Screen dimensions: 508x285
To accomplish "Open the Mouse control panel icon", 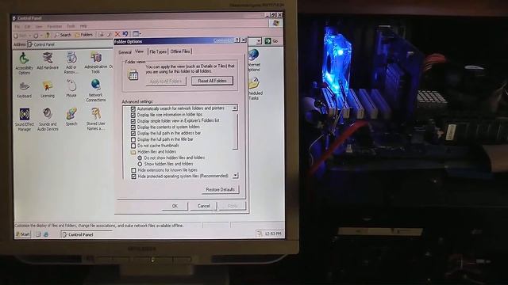I will pyautogui.click(x=71, y=89).
